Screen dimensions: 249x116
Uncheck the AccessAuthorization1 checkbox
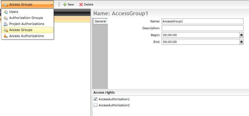pos(95,99)
